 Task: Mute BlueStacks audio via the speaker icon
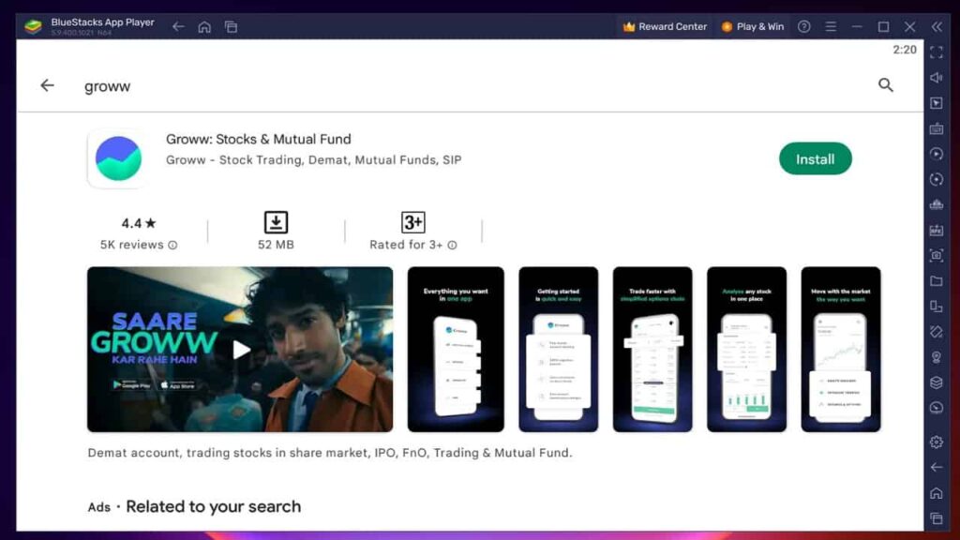pyautogui.click(x=936, y=78)
